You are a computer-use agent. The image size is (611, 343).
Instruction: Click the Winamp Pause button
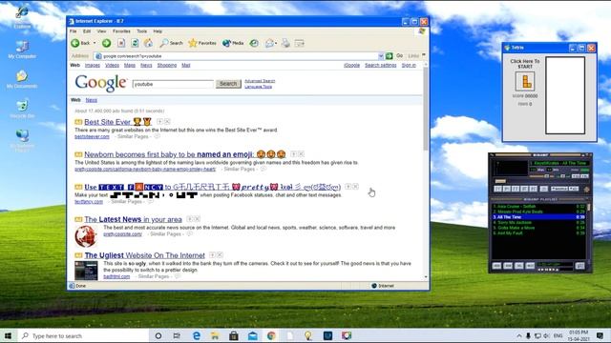click(516, 189)
